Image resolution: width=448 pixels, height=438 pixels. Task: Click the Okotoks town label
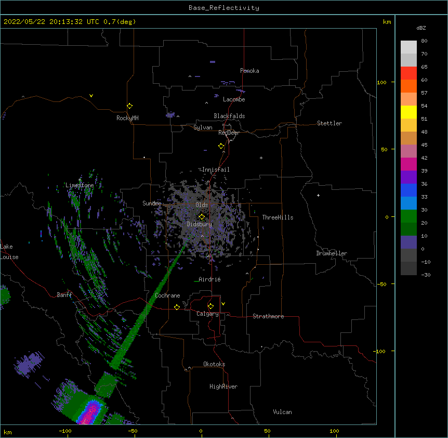tap(214, 364)
